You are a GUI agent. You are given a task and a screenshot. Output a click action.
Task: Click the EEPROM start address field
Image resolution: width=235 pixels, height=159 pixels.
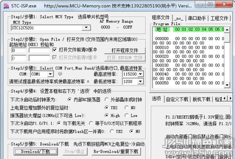pos(19,58)
